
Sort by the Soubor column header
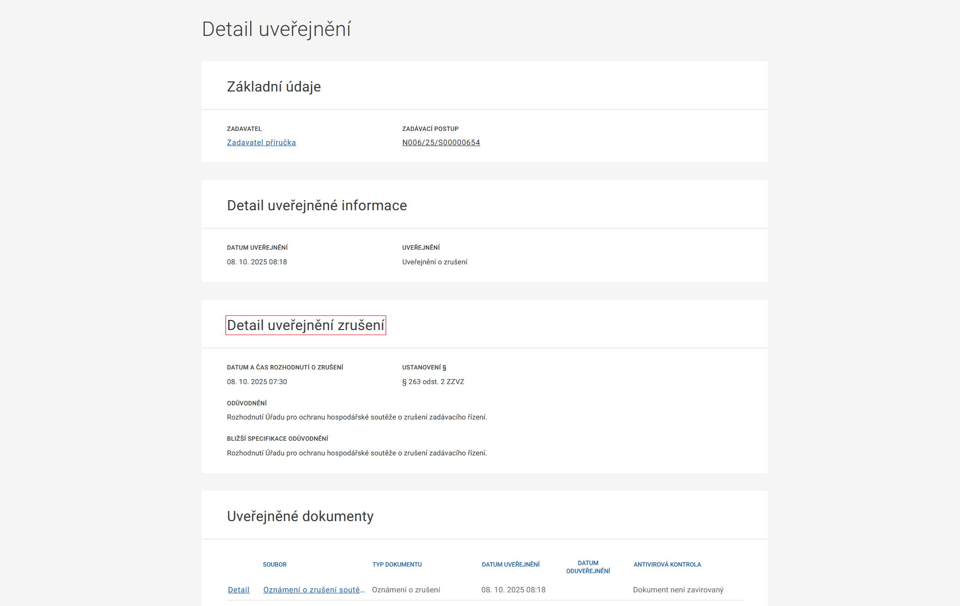point(275,565)
